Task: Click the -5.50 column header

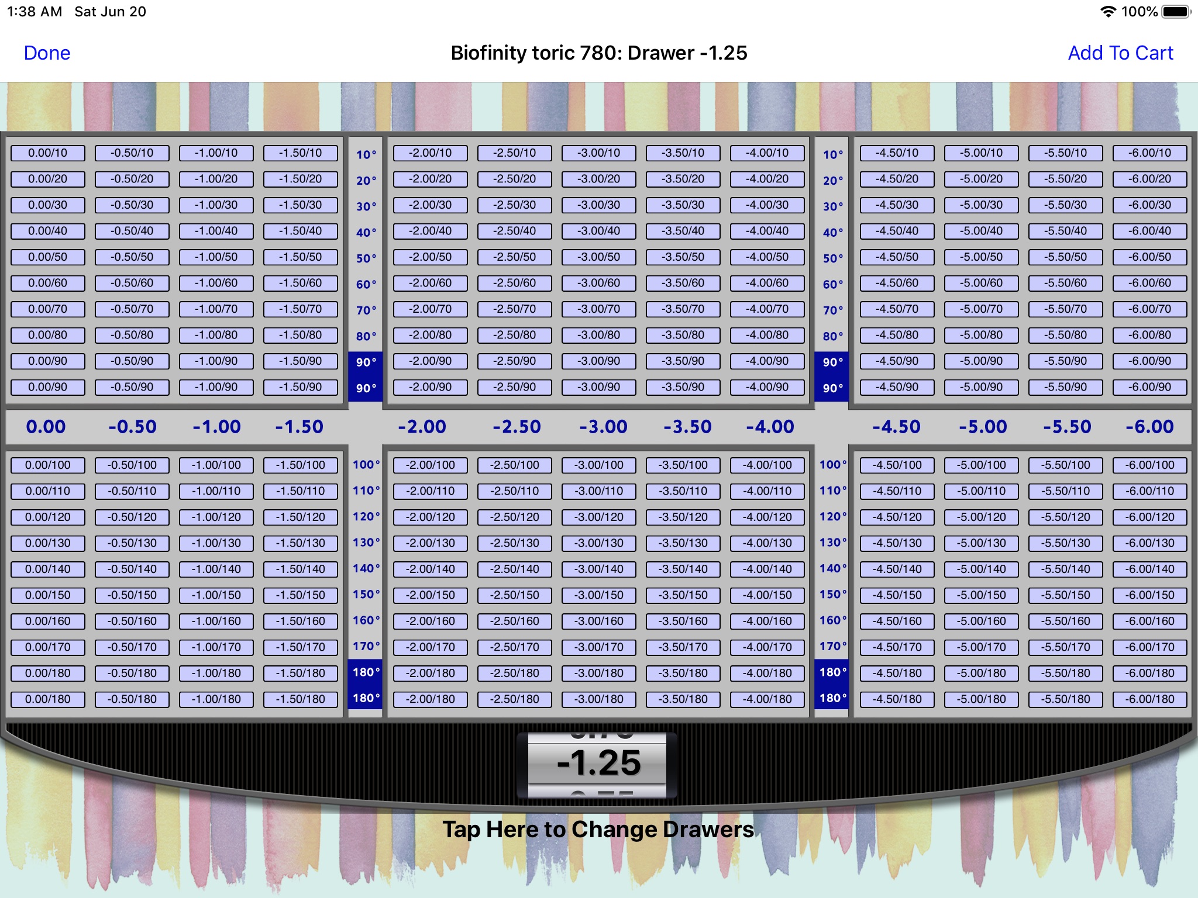Action: click(x=1067, y=427)
